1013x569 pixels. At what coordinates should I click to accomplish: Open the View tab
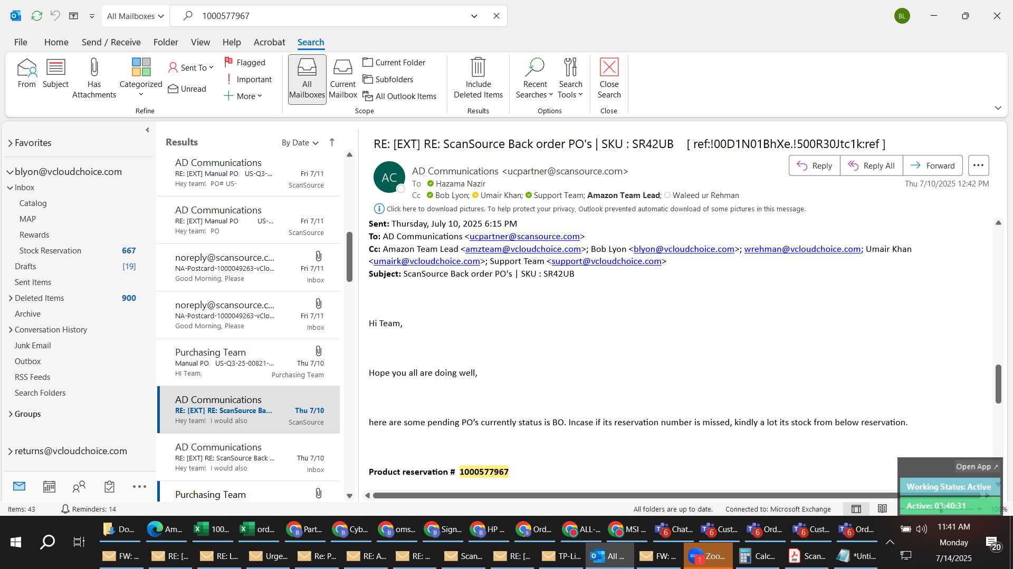(x=200, y=42)
